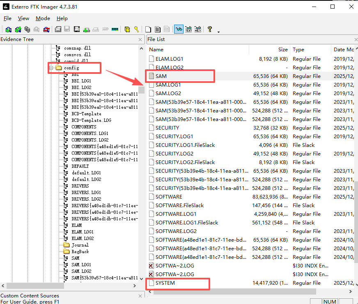Click the Capture Memory chip icon
The image size is (358, 304).
[115, 29]
